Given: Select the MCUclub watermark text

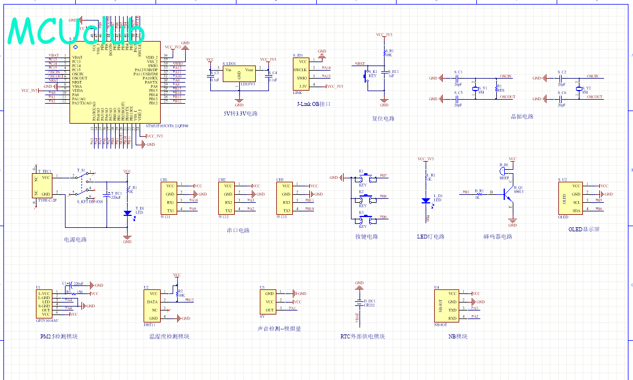Looking at the screenshot, I should (x=77, y=31).
